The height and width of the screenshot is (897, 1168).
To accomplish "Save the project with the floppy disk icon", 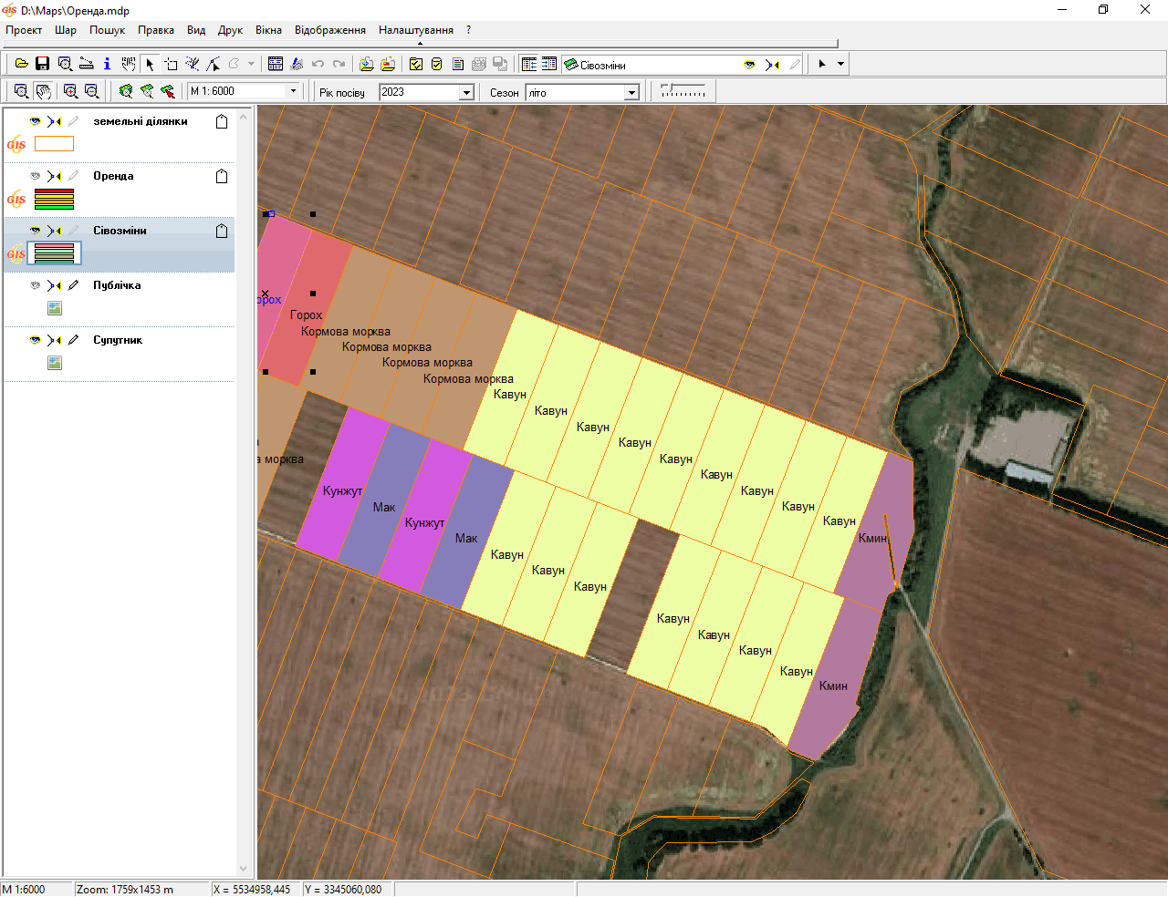I will tap(42, 64).
